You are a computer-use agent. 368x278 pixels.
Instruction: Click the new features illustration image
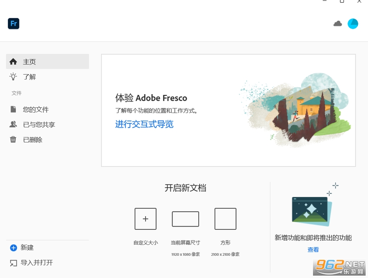[312, 212]
